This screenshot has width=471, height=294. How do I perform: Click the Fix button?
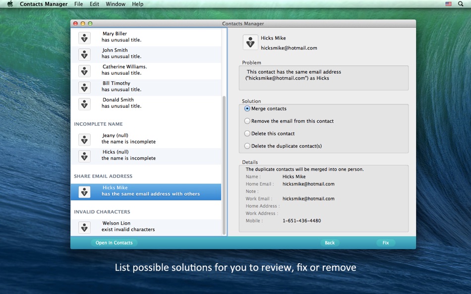coord(386,243)
